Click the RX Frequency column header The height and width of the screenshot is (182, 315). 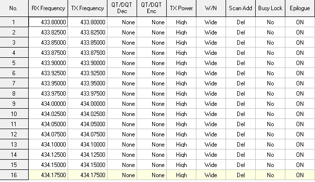tap(48, 8)
